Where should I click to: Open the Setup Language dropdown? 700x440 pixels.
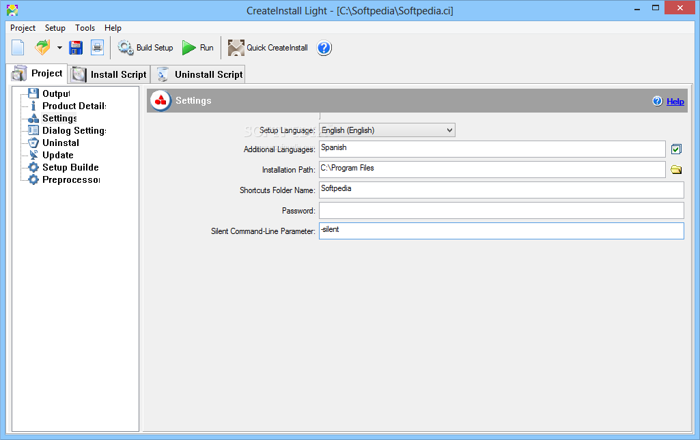click(x=387, y=130)
